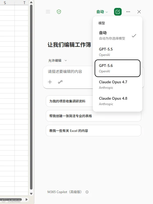Select Claude Opus 4.7 model
The image size is (153, 204).
[x=118, y=85]
